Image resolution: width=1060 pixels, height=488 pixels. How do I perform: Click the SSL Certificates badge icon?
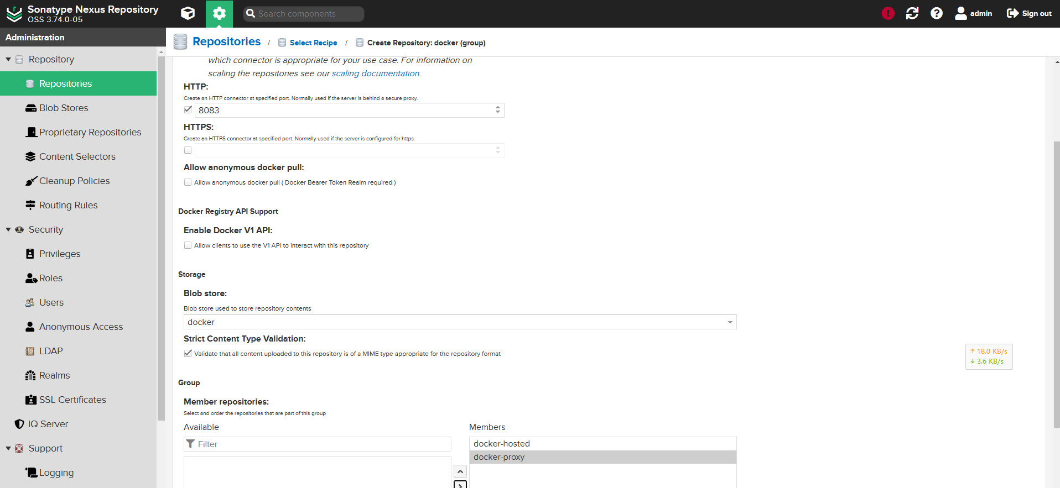click(31, 400)
